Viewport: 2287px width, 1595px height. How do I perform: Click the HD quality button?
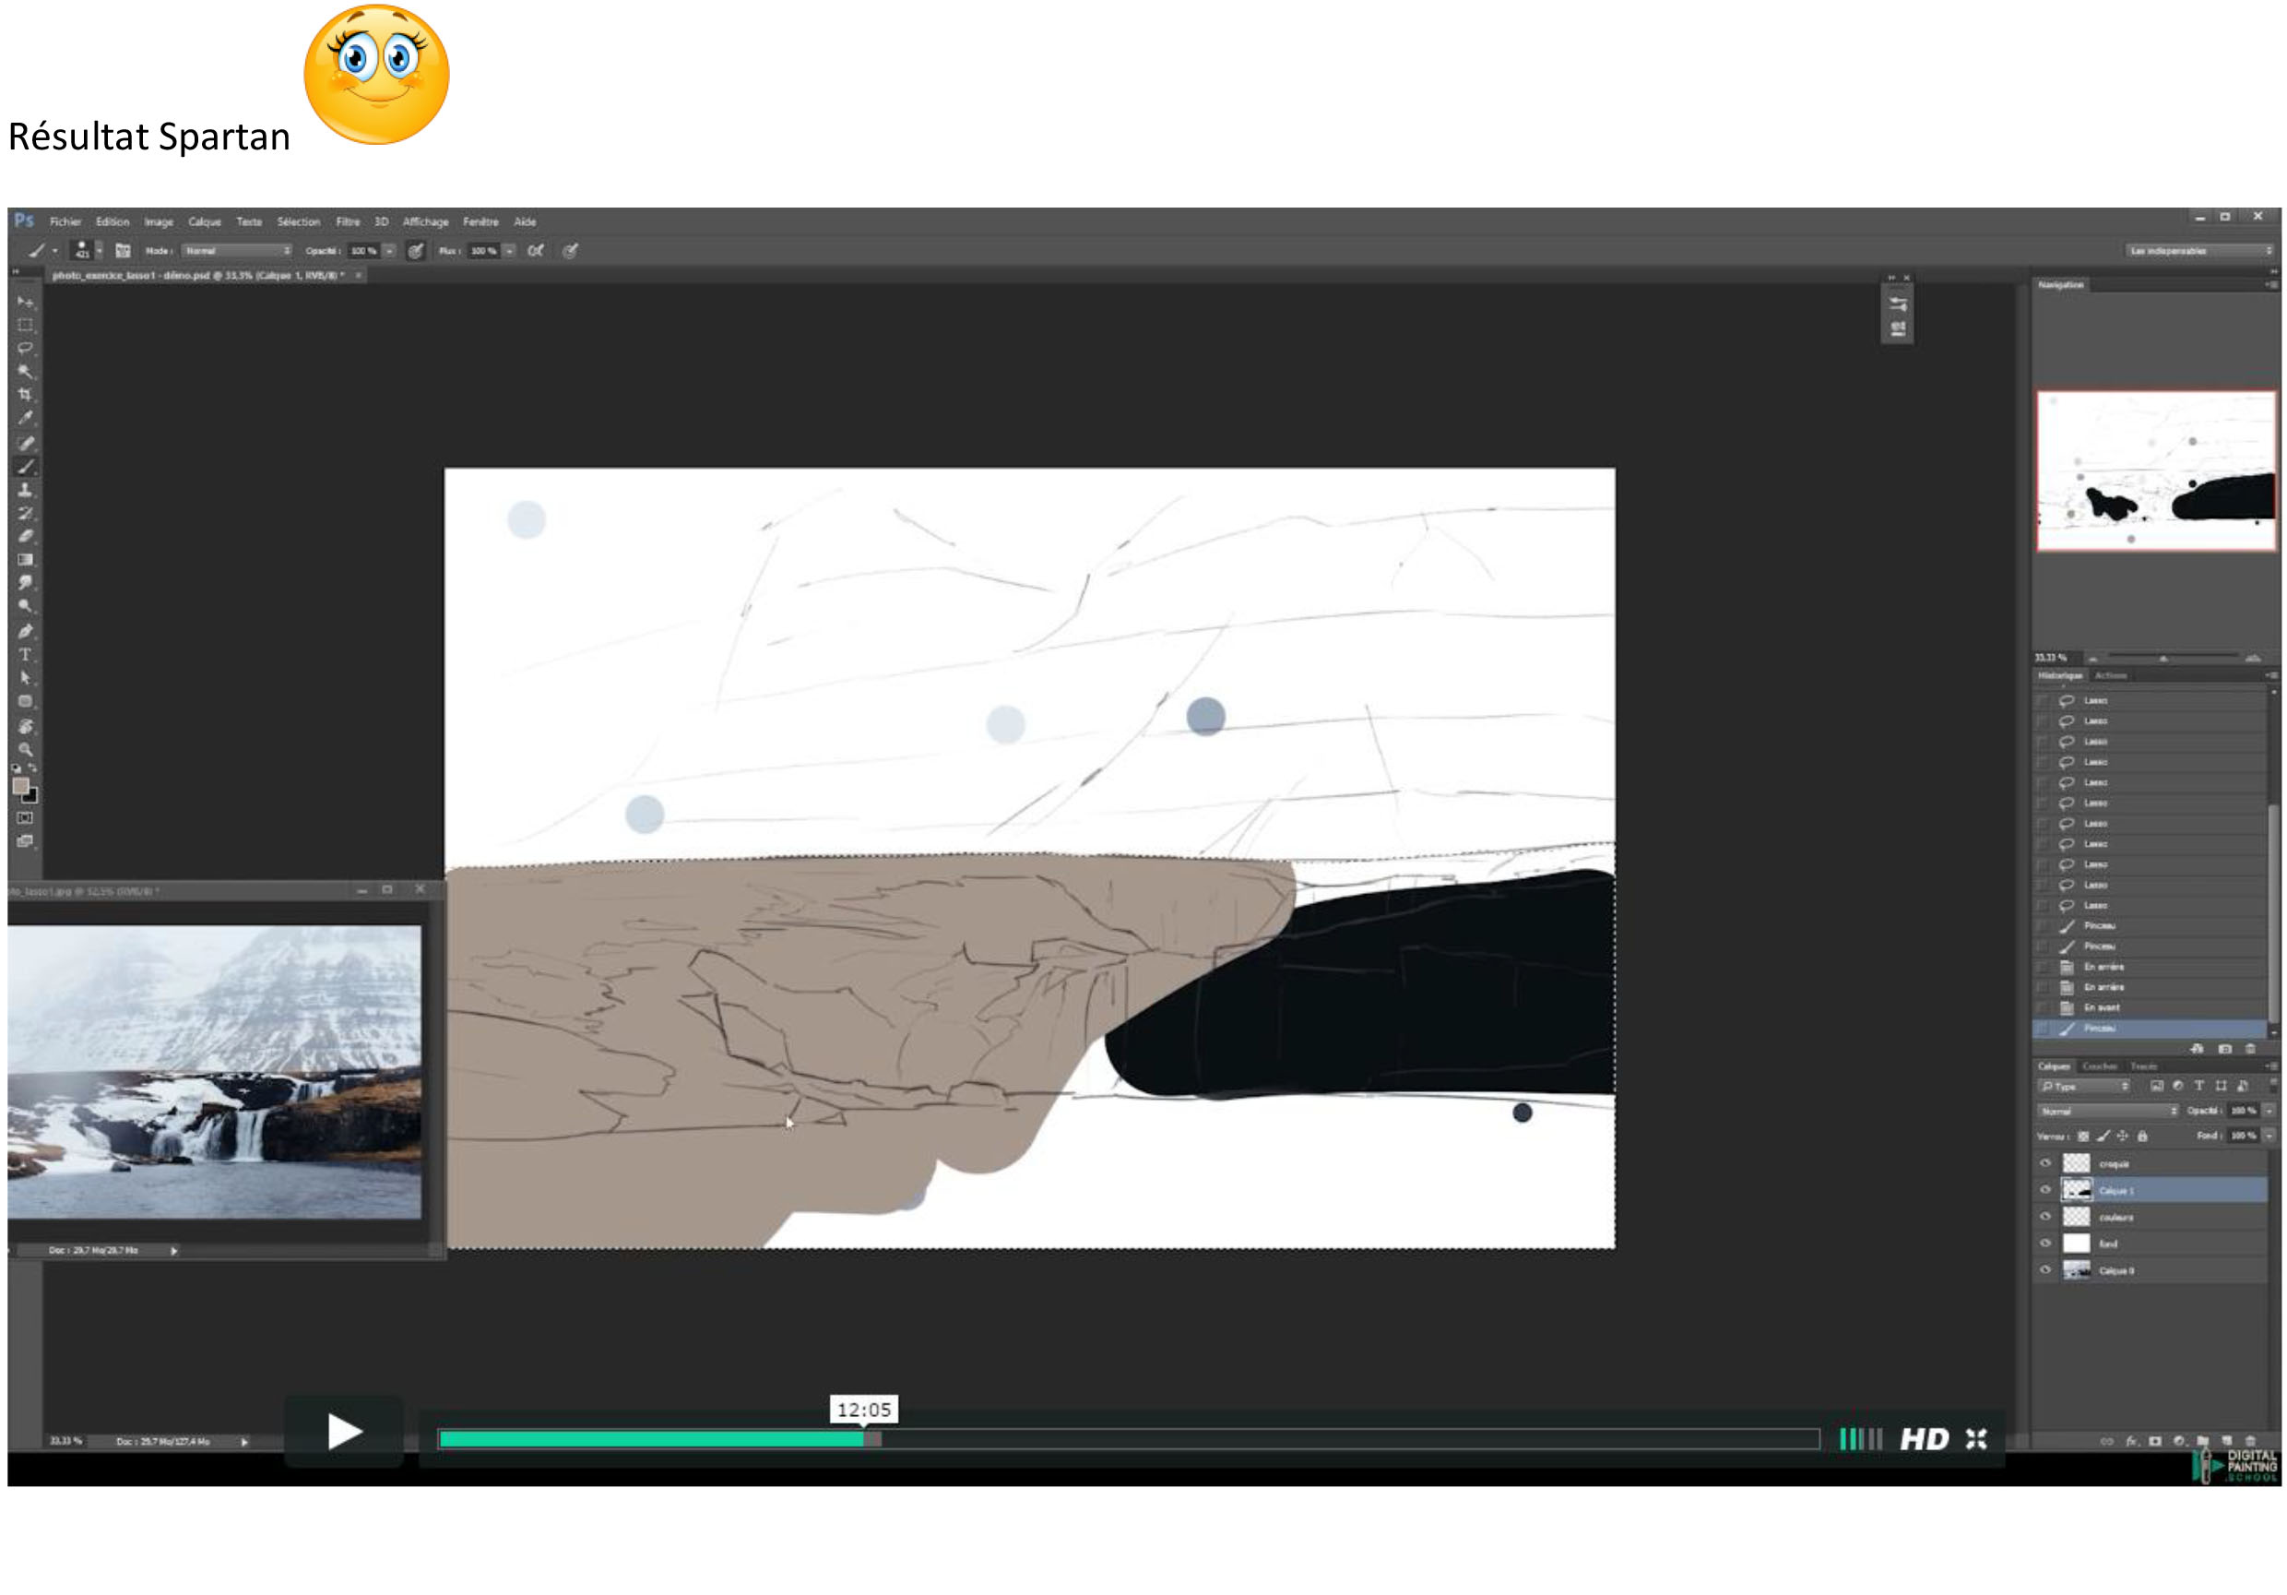tap(1924, 1440)
